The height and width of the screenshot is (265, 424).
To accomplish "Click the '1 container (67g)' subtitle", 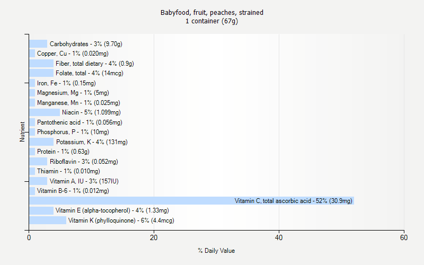I will point(211,21).
